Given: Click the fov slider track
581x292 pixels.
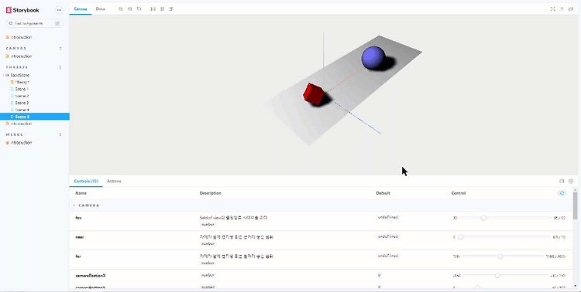Looking at the screenshot, I should 505,218.
